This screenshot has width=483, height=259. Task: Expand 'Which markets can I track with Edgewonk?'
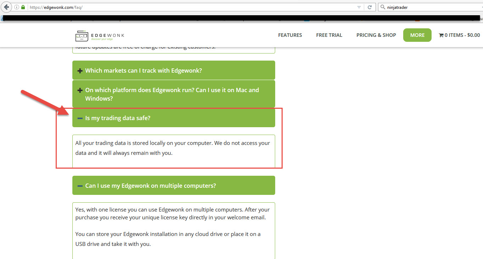(174, 70)
